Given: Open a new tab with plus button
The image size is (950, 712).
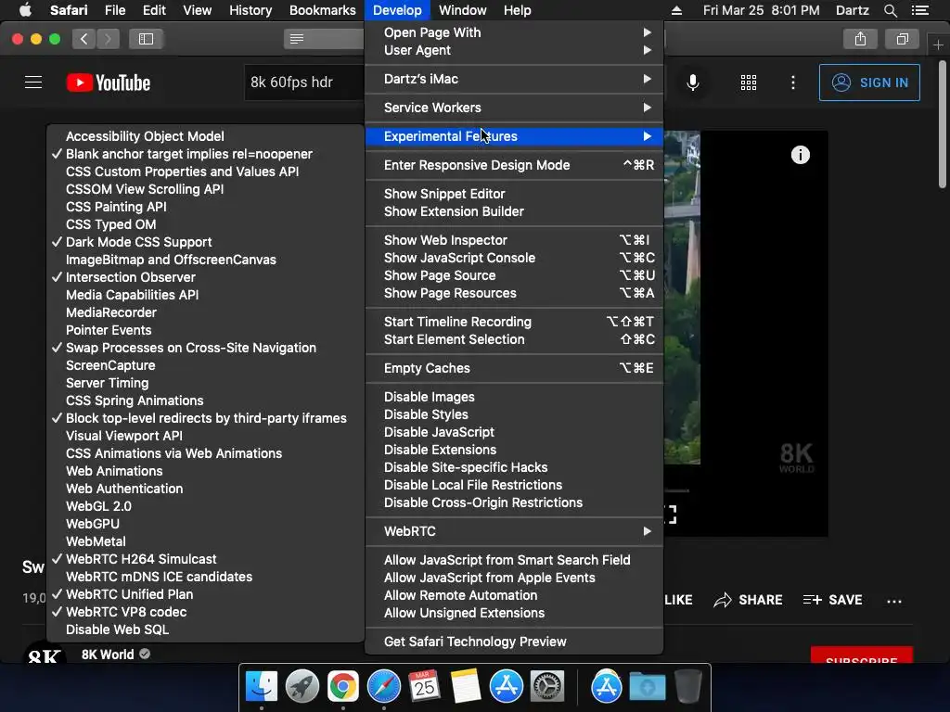Looking at the screenshot, I should tap(938, 44).
